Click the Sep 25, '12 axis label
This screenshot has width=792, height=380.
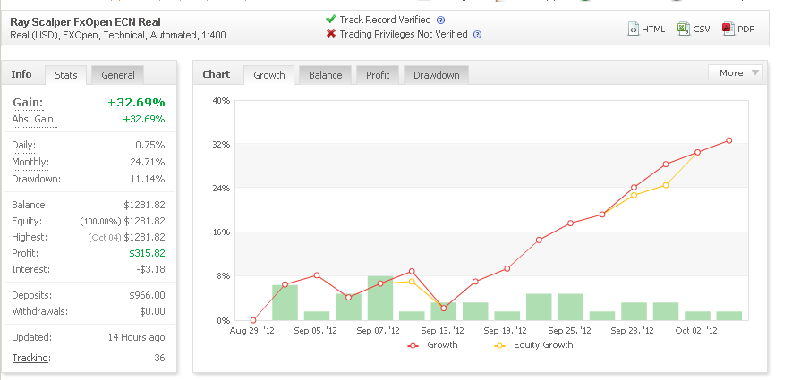(x=569, y=331)
